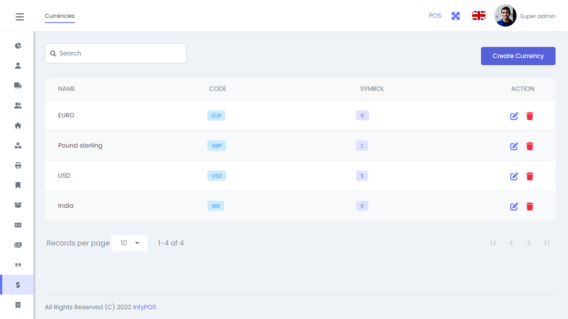This screenshot has width=568, height=319.
Task: Toggle the hamburger sidebar menu
Action: coord(20,17)
